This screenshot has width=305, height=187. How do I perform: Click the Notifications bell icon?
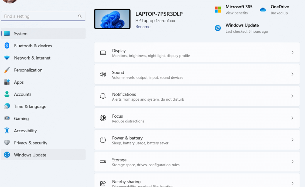click(103, 96)
